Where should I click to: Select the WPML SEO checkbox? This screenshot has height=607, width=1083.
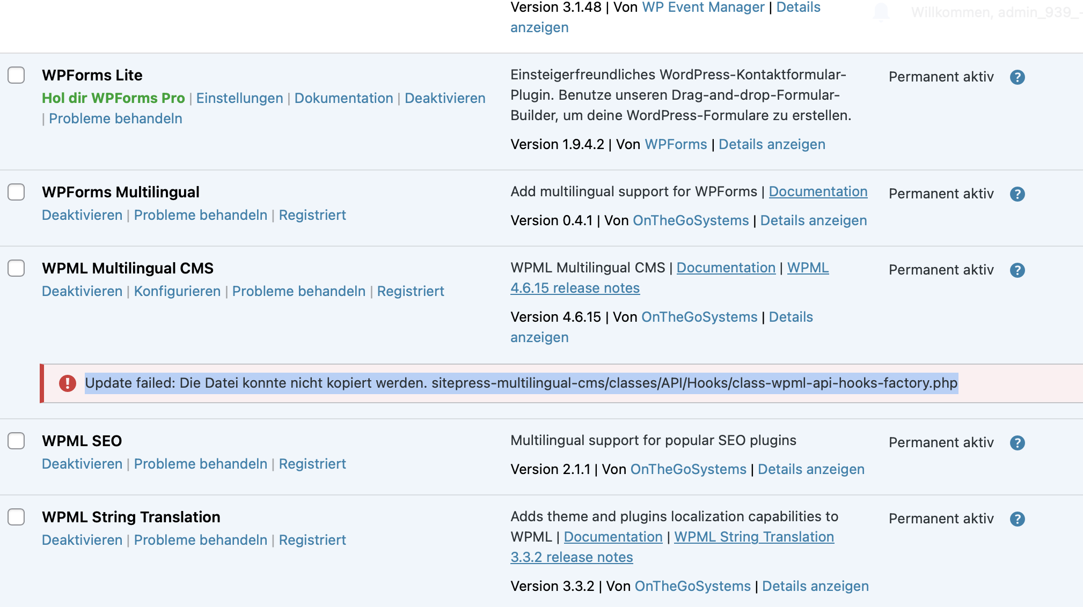coord(16,441)
